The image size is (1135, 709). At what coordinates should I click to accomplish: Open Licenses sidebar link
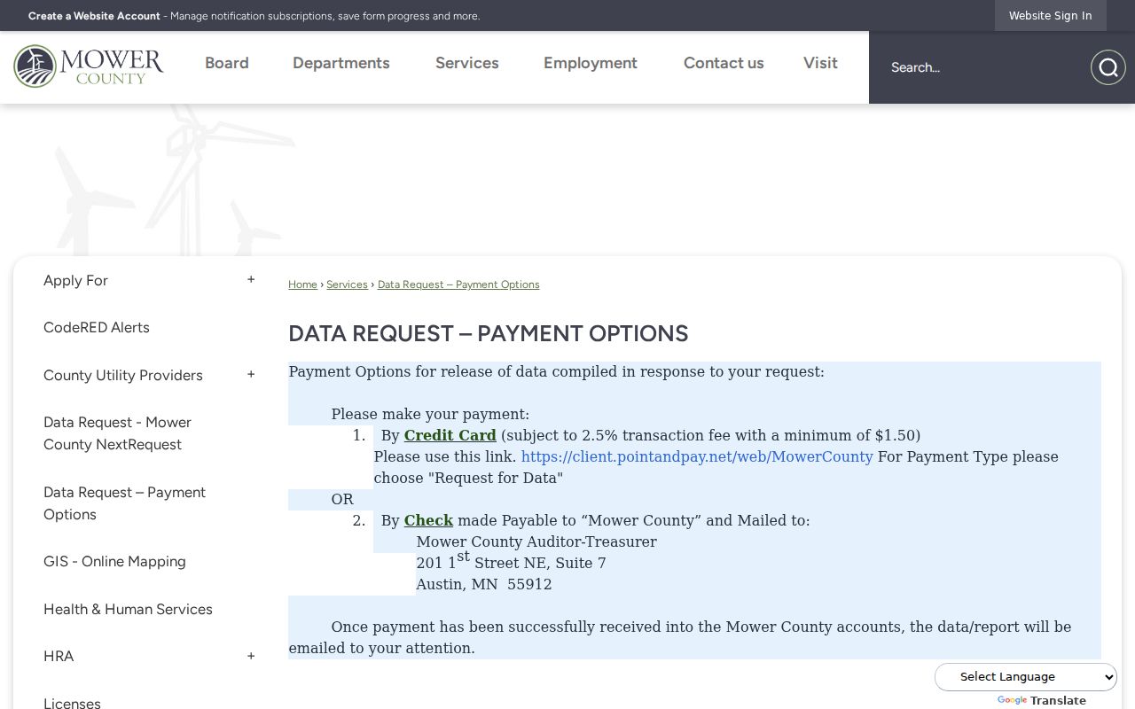72,702
